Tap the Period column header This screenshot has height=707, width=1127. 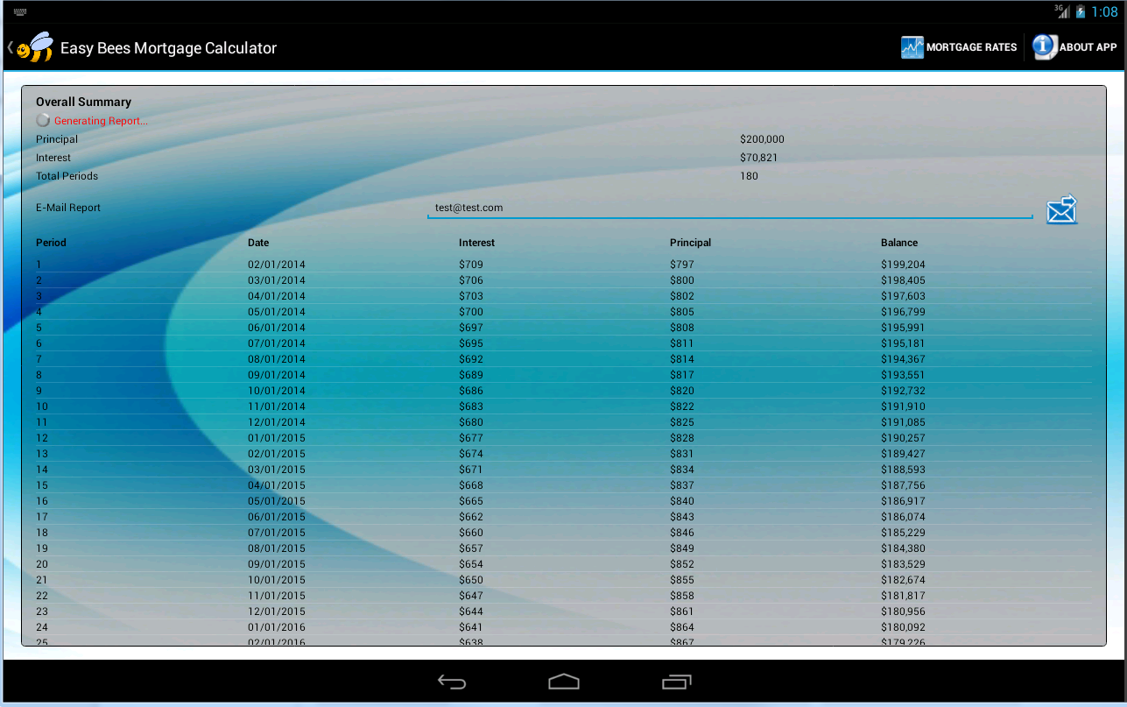click(51, 243)
